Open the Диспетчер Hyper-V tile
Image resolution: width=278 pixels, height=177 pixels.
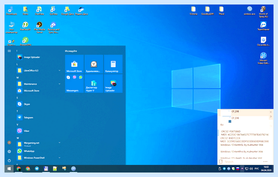(x=94, y=83)
